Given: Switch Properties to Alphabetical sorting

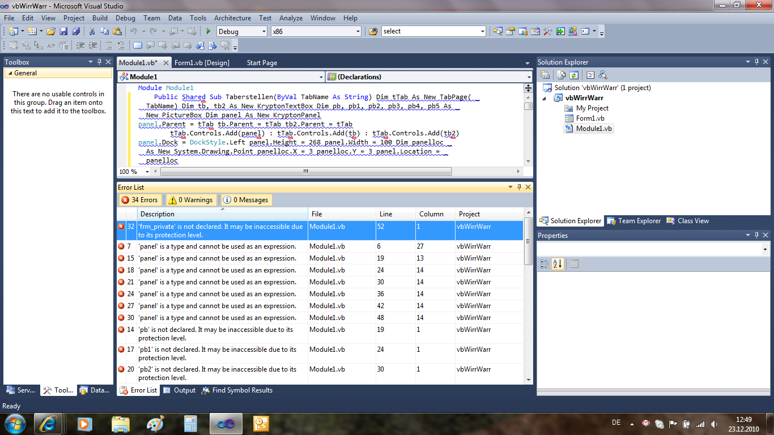Looking at the screenshot, I should (x=558, y=264).
